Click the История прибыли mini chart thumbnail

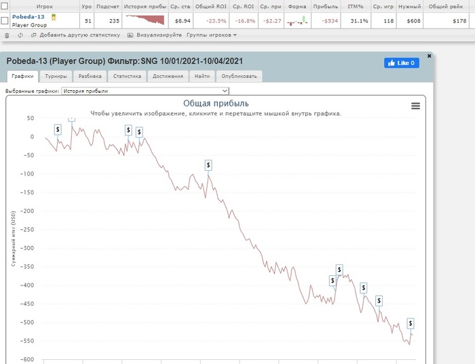[145, 20]
